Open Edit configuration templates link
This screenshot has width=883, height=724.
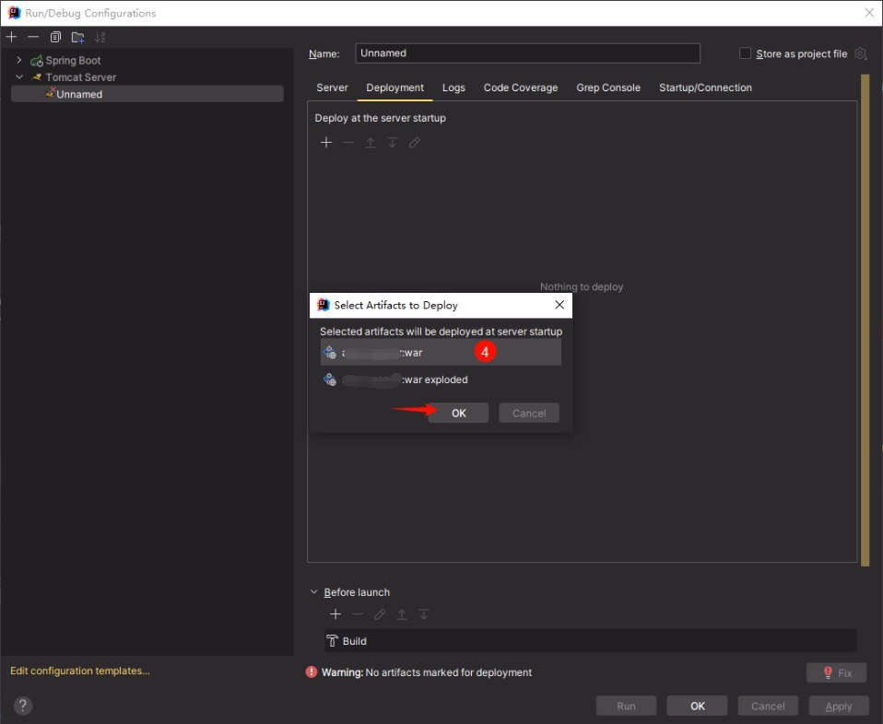[79, 671]
